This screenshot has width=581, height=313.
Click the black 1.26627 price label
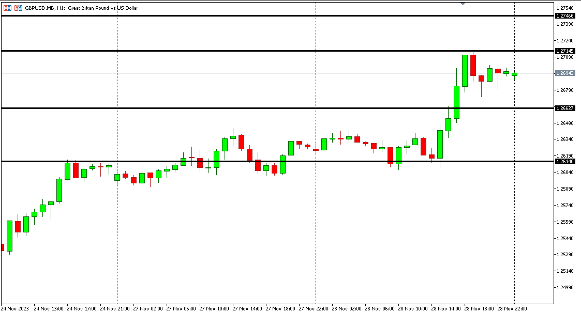[565, 108]
